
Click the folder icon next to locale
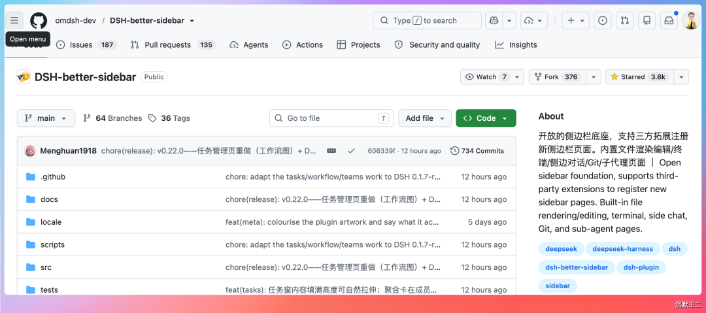31,222
